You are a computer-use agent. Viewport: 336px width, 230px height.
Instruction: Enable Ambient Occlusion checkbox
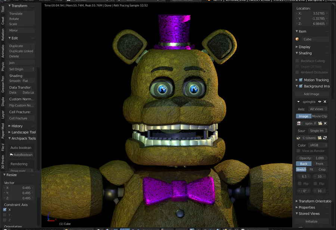pyautogui.click(x=297, y=72)
